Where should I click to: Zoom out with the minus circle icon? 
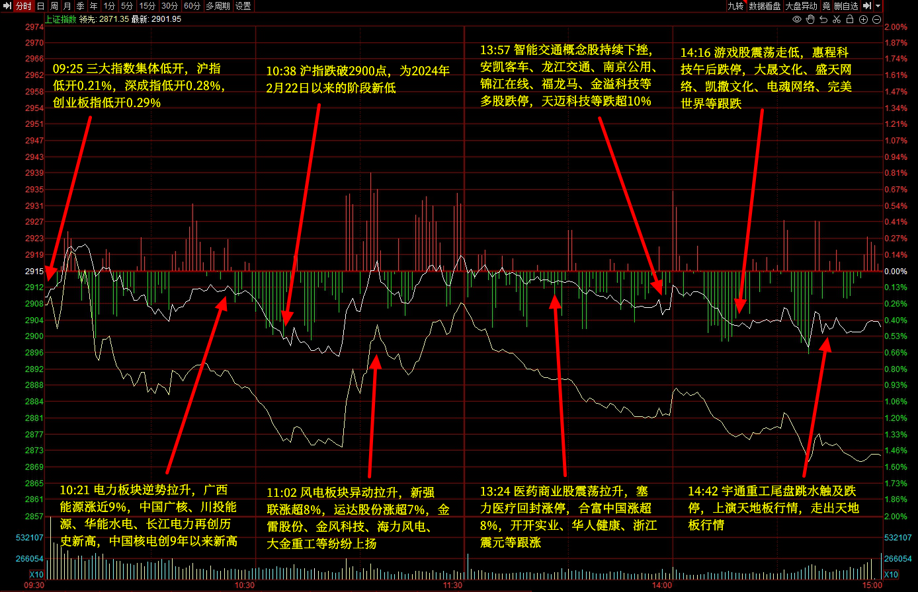(x=877, y=19)
